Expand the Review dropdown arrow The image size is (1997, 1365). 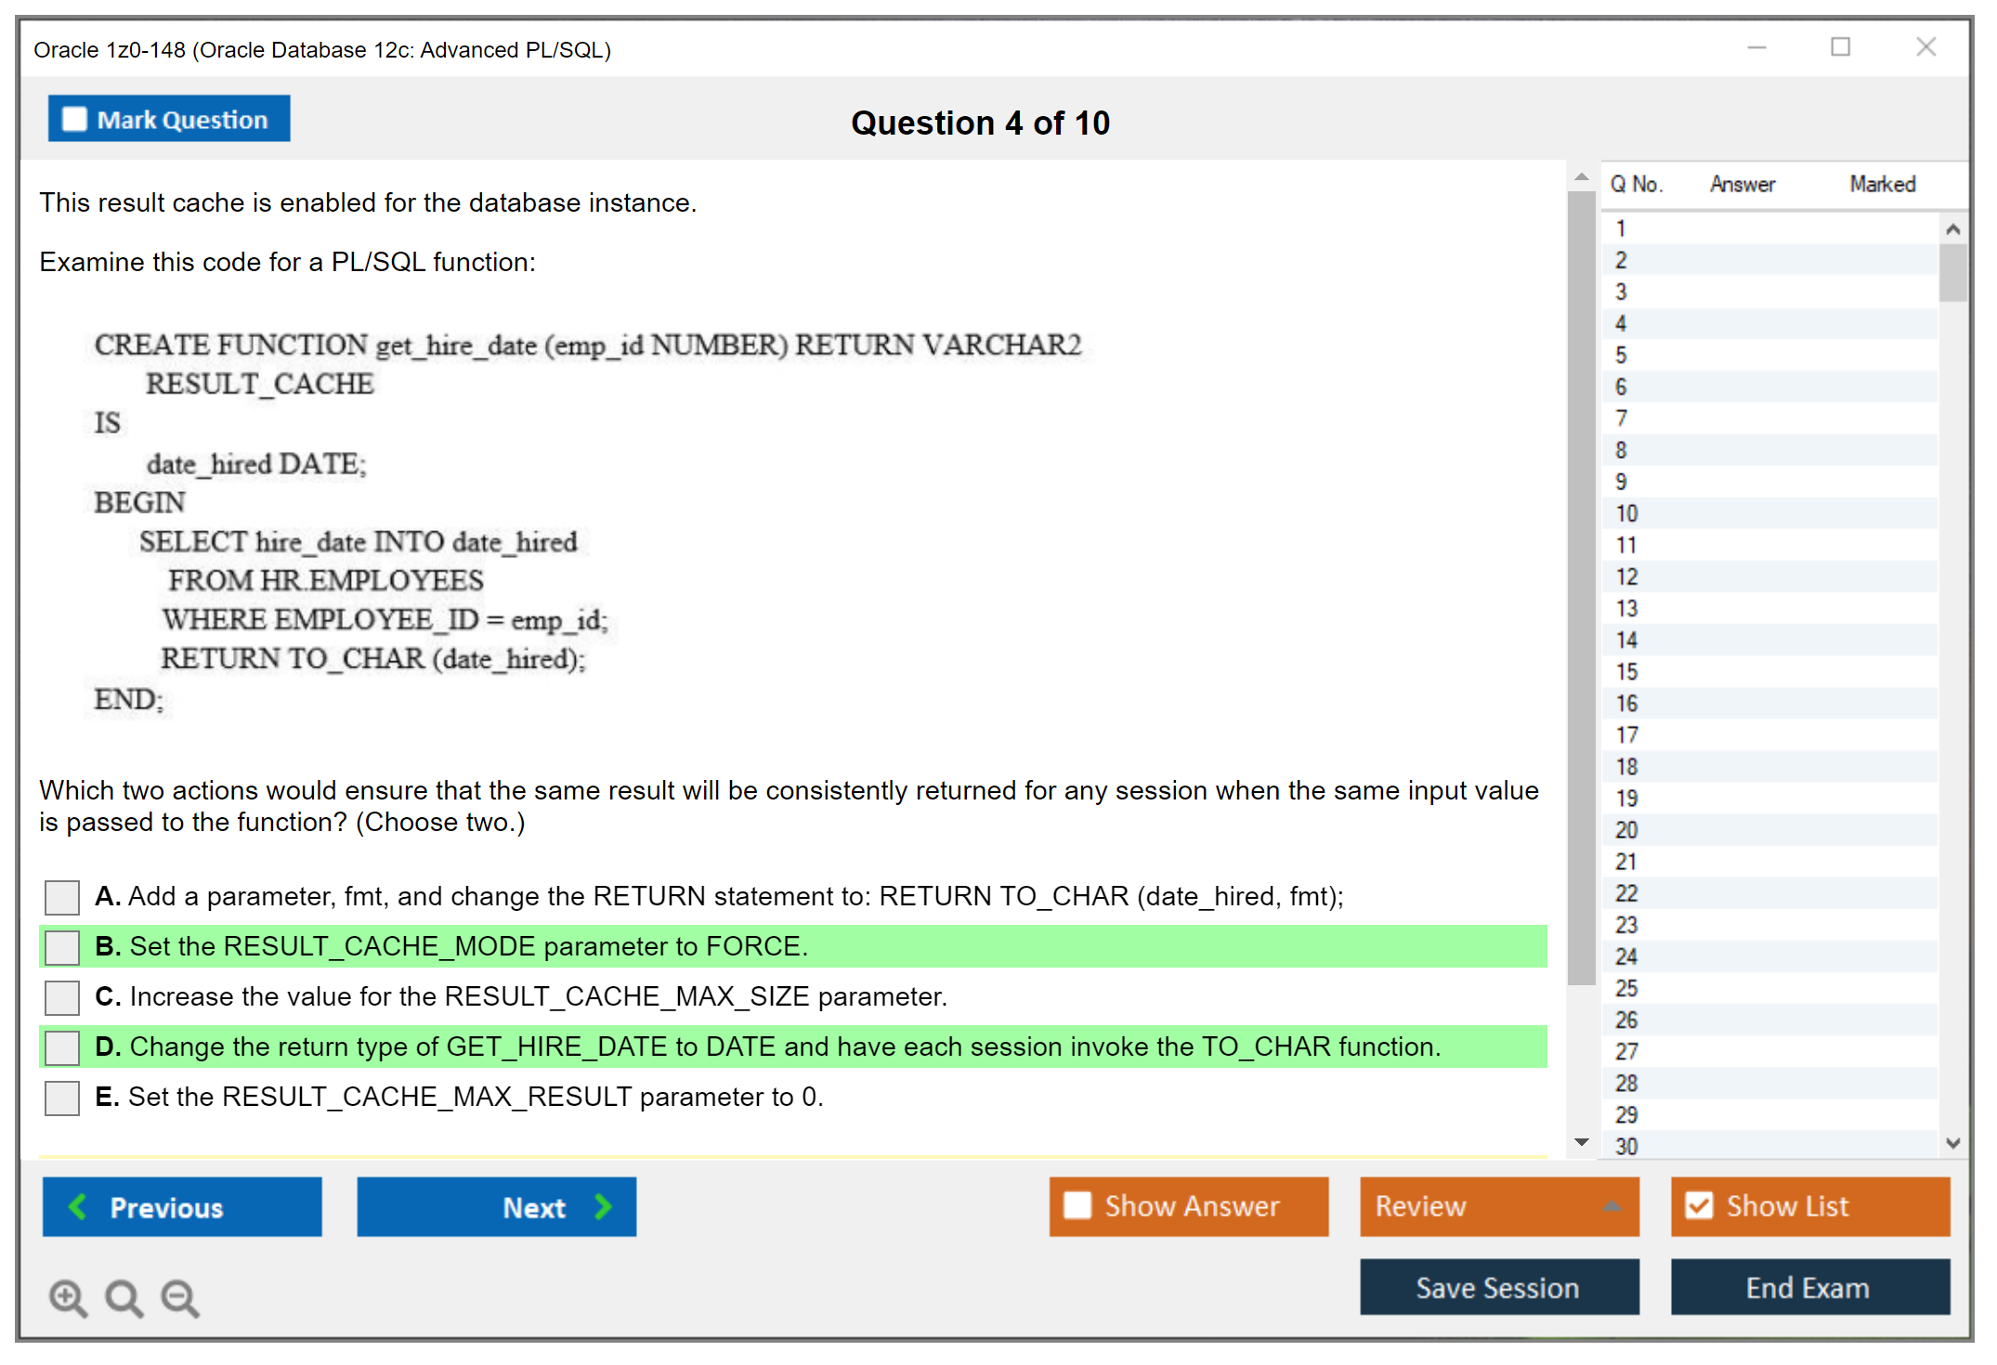coord(1612,1206)
